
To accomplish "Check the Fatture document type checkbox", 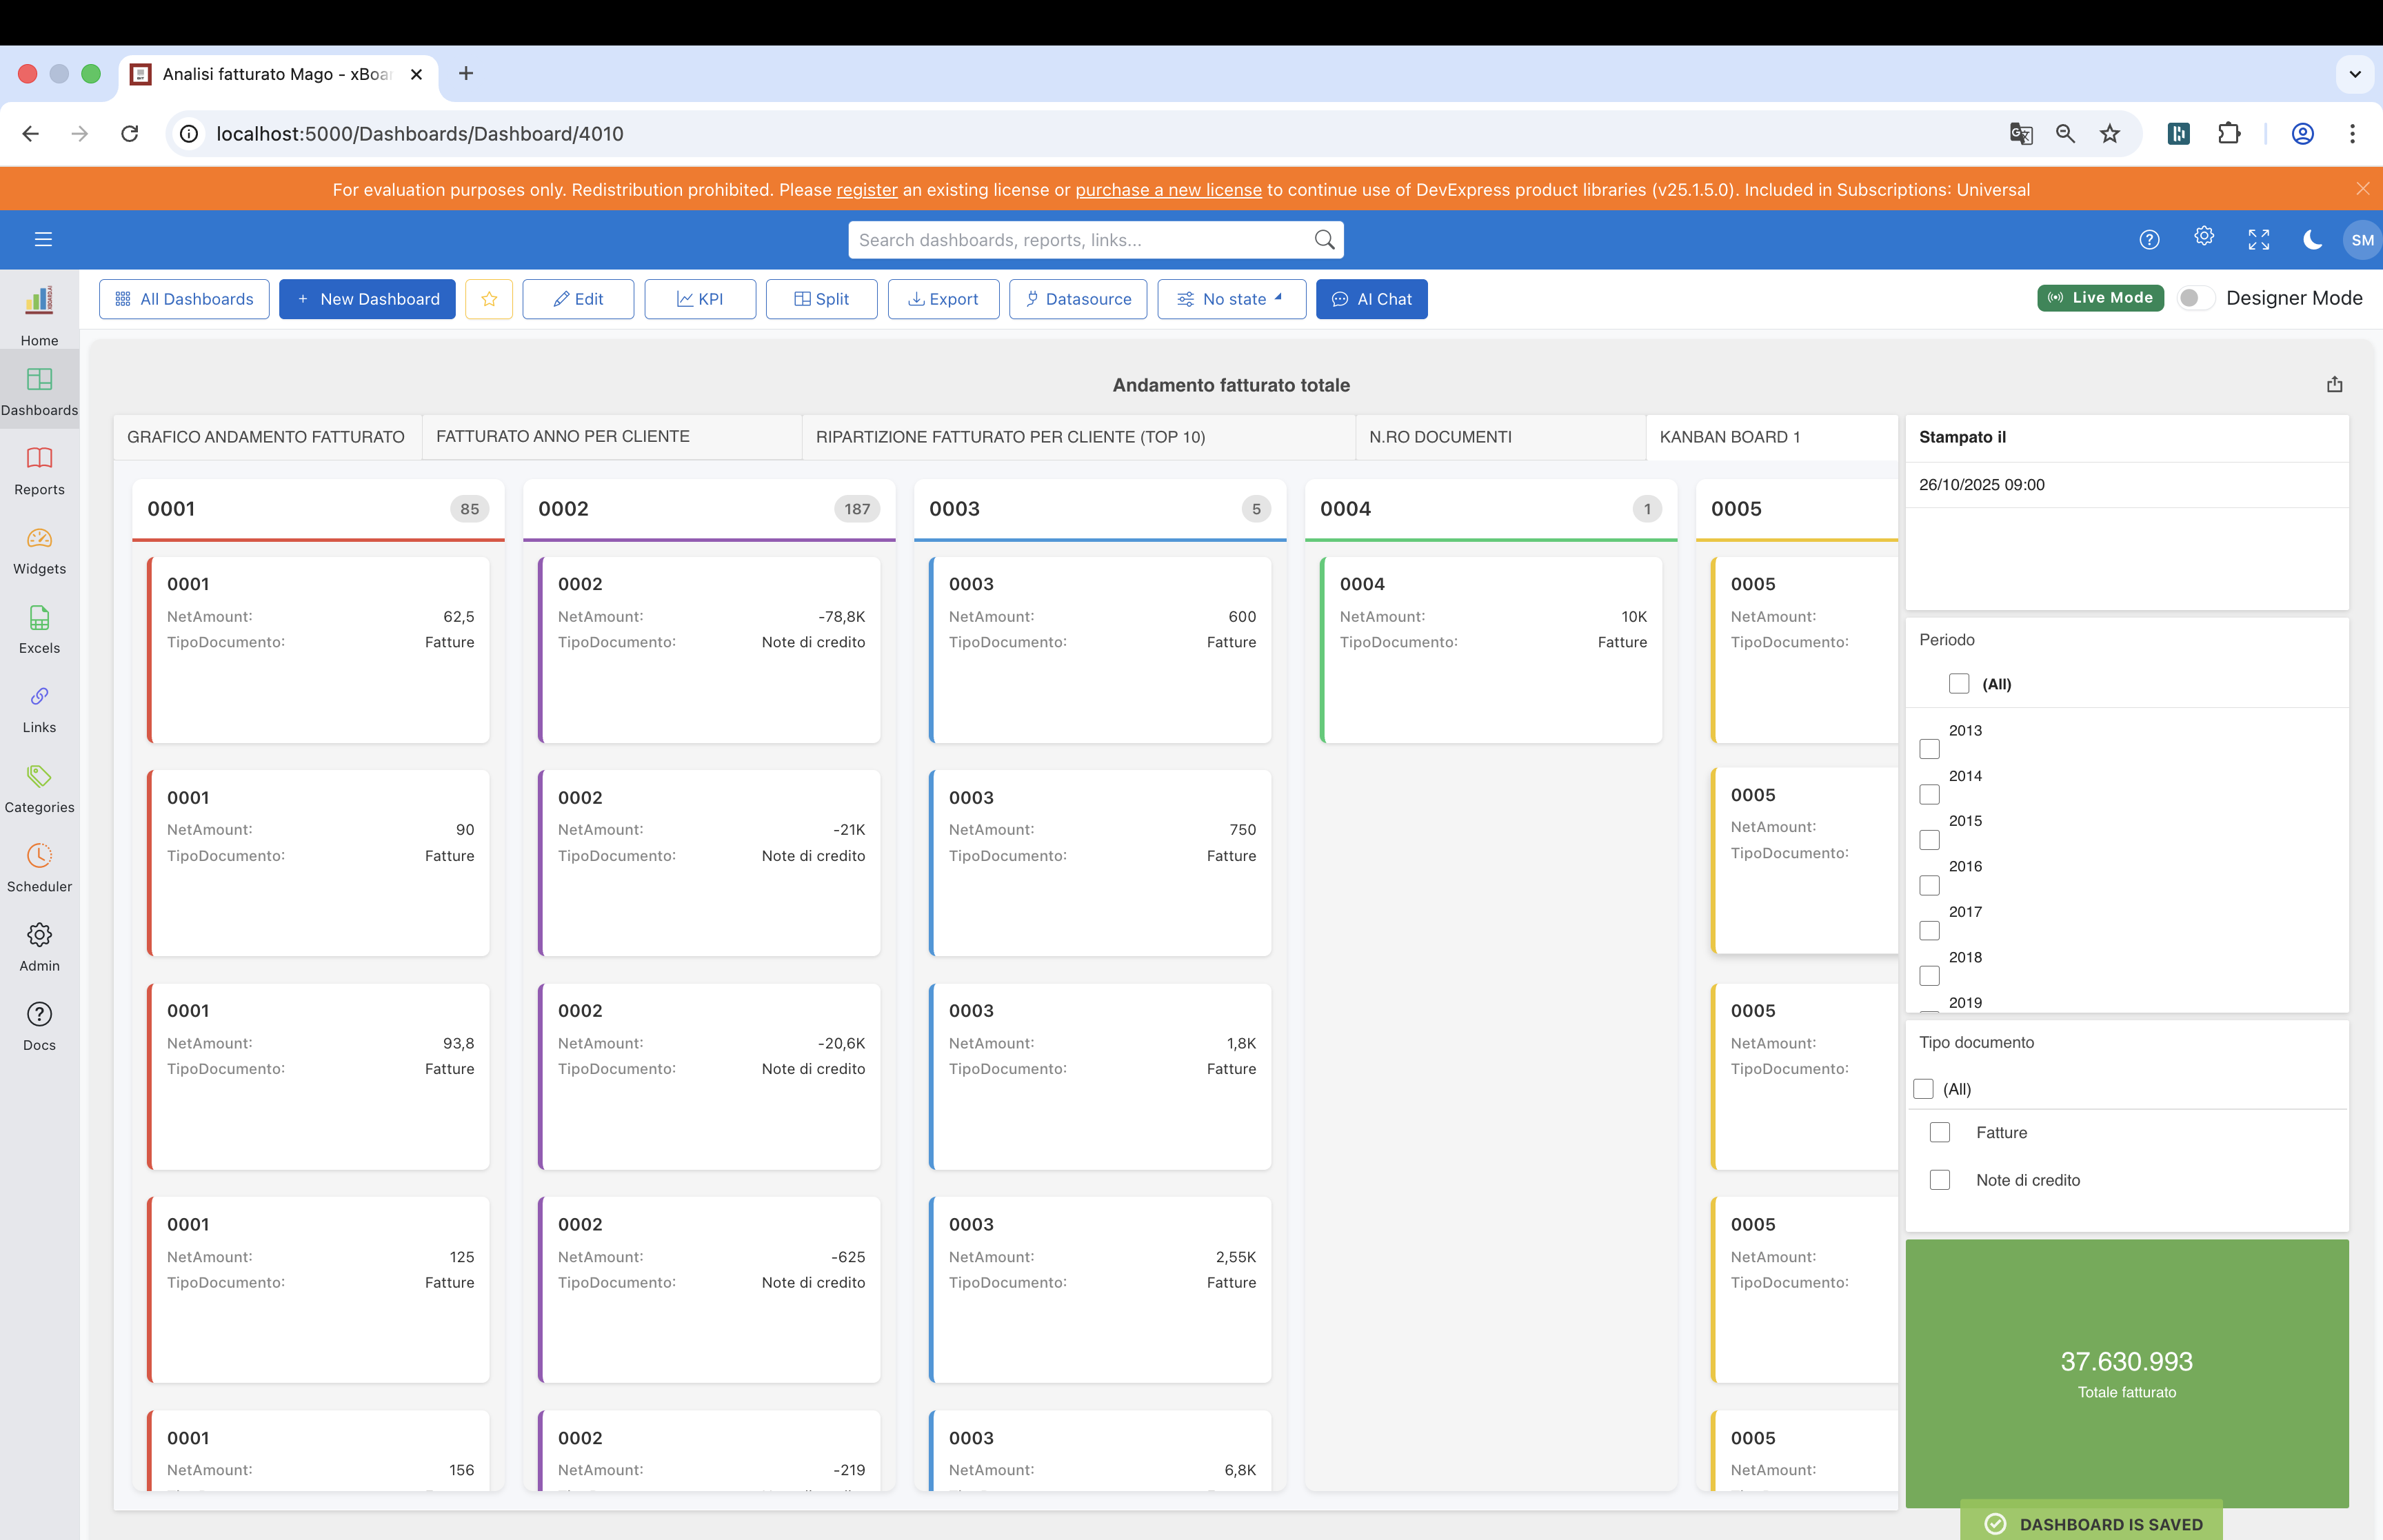I will pos(1940,1132).
